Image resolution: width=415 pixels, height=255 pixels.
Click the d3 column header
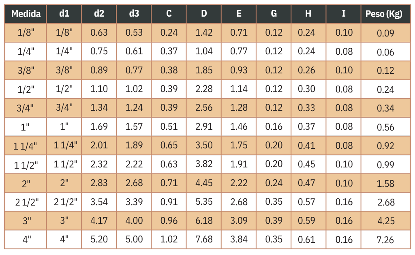coord(134,14)
